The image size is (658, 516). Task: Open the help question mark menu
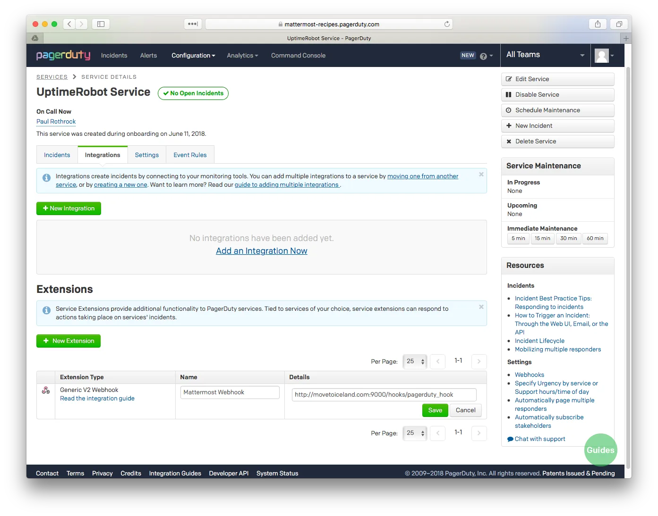pos(486,56)
